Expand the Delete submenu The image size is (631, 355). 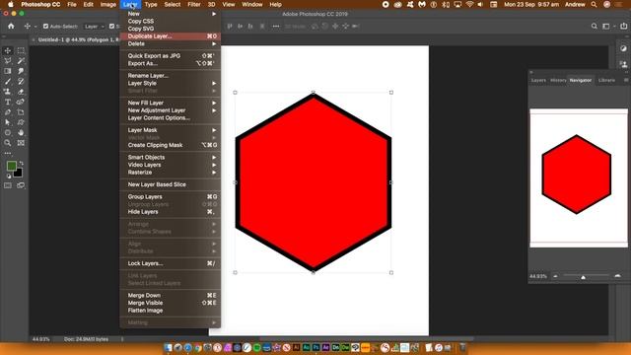[x=171, y=43]
